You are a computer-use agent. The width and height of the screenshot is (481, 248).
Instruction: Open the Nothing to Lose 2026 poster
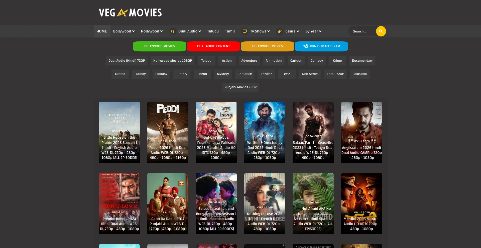265,203
